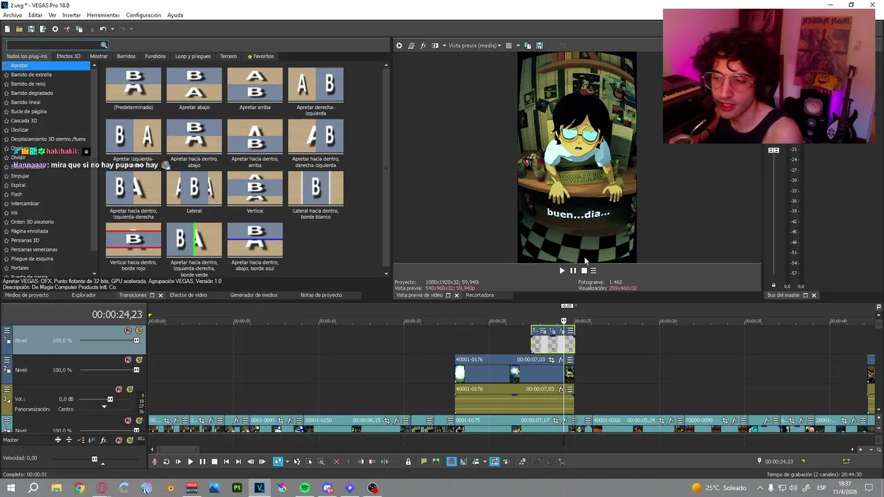Viewport: 884px width, 497px height.
Task: Open video preview project properties gear
Action: click(x=398, y=46)
